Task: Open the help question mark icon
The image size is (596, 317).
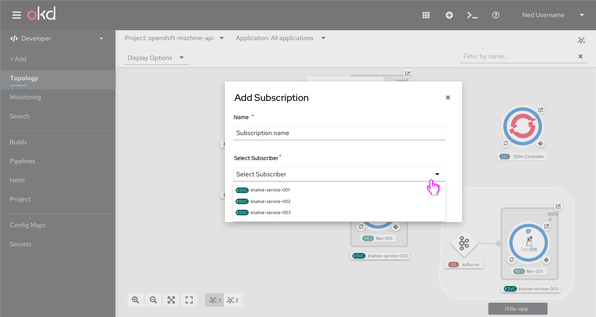Action: coord(496,15)
